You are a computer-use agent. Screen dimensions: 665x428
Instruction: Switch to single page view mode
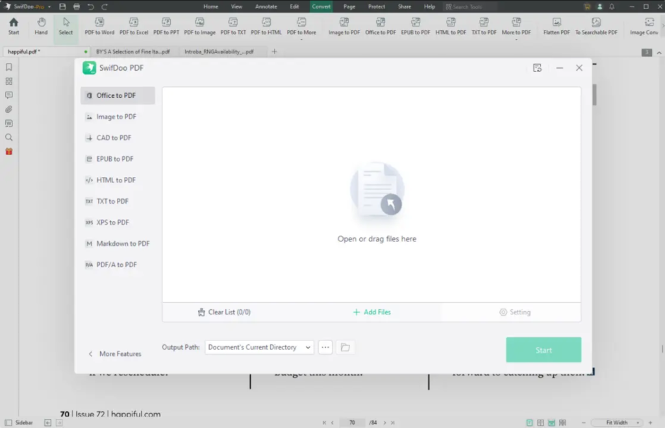click(529, 422)
